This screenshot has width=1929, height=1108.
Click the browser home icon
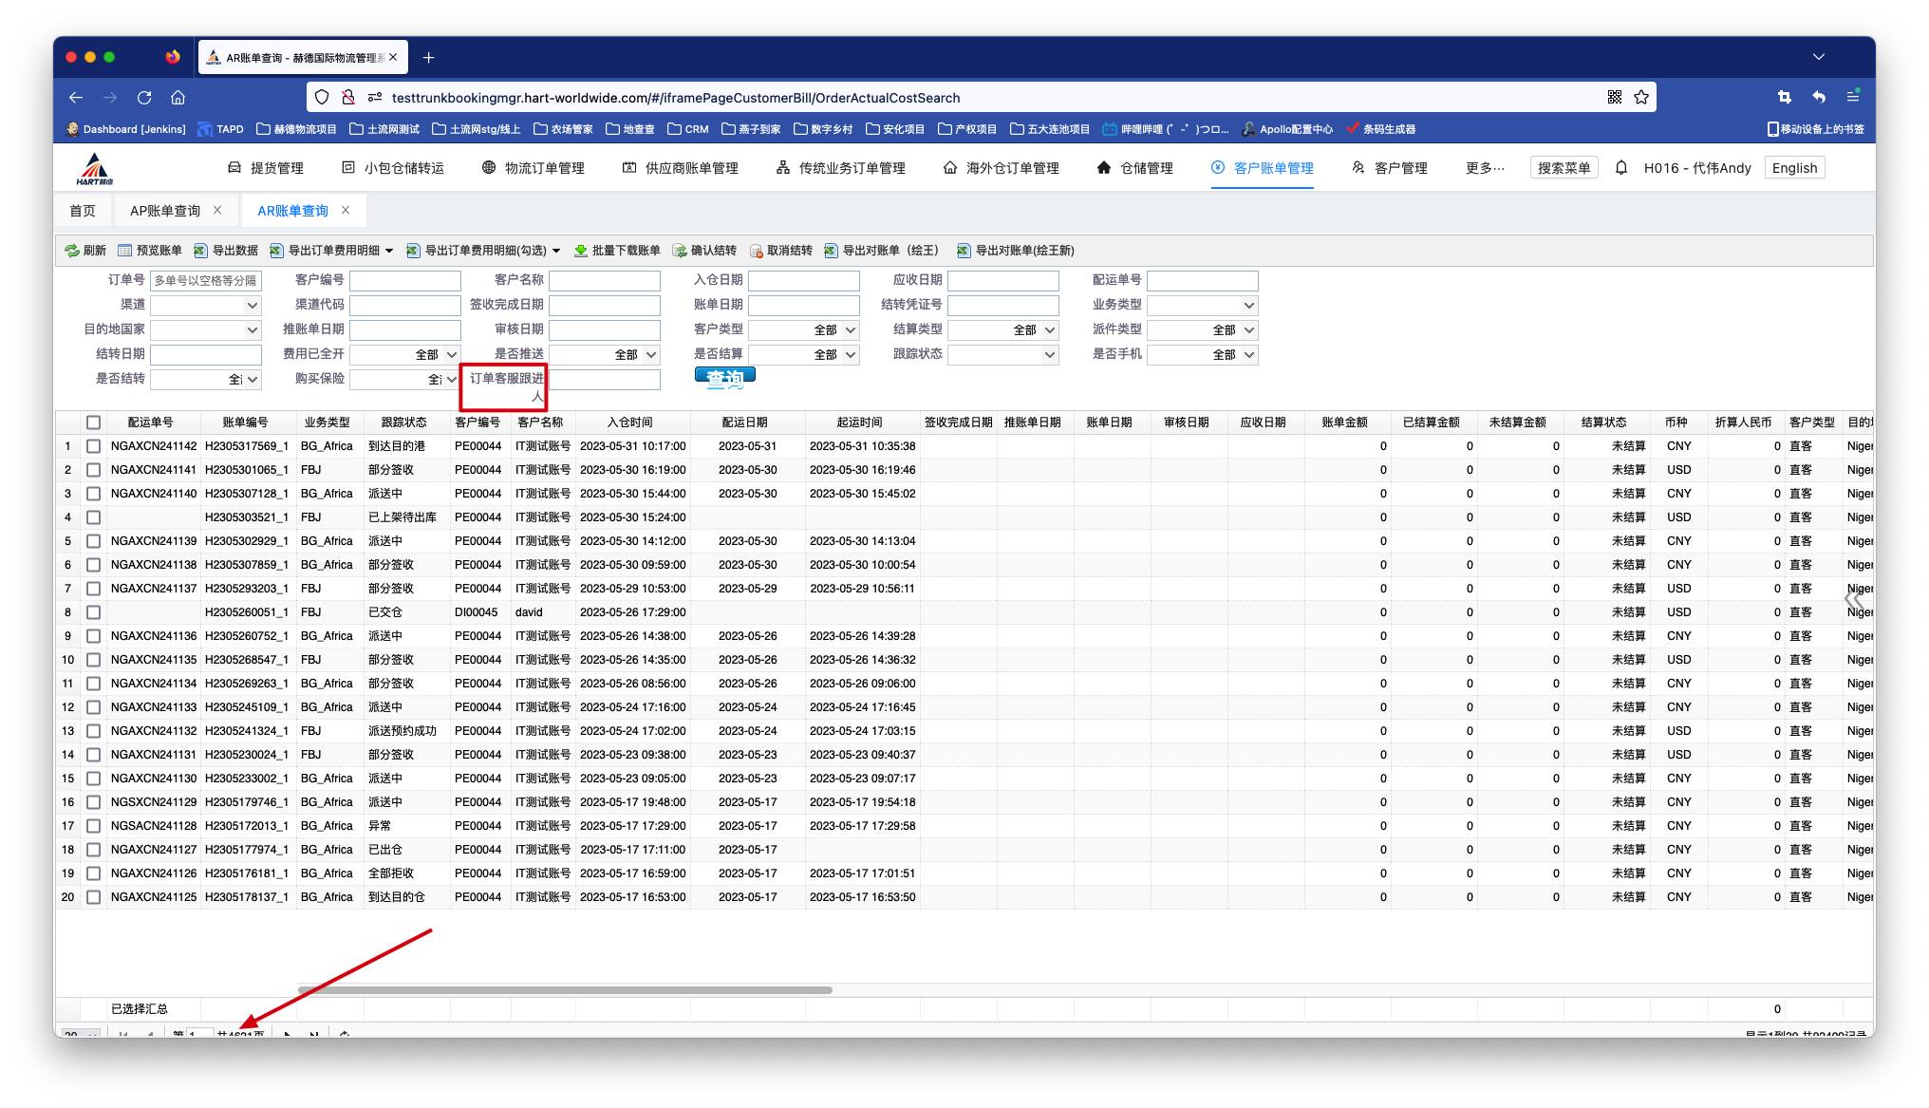[x=178, y=98]
